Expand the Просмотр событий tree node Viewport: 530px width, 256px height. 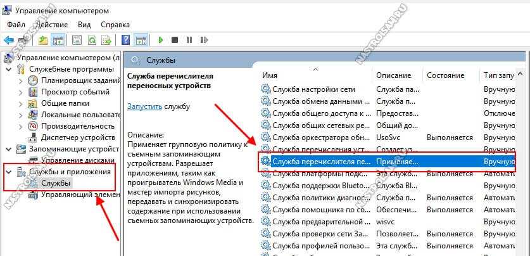[21, 92]
